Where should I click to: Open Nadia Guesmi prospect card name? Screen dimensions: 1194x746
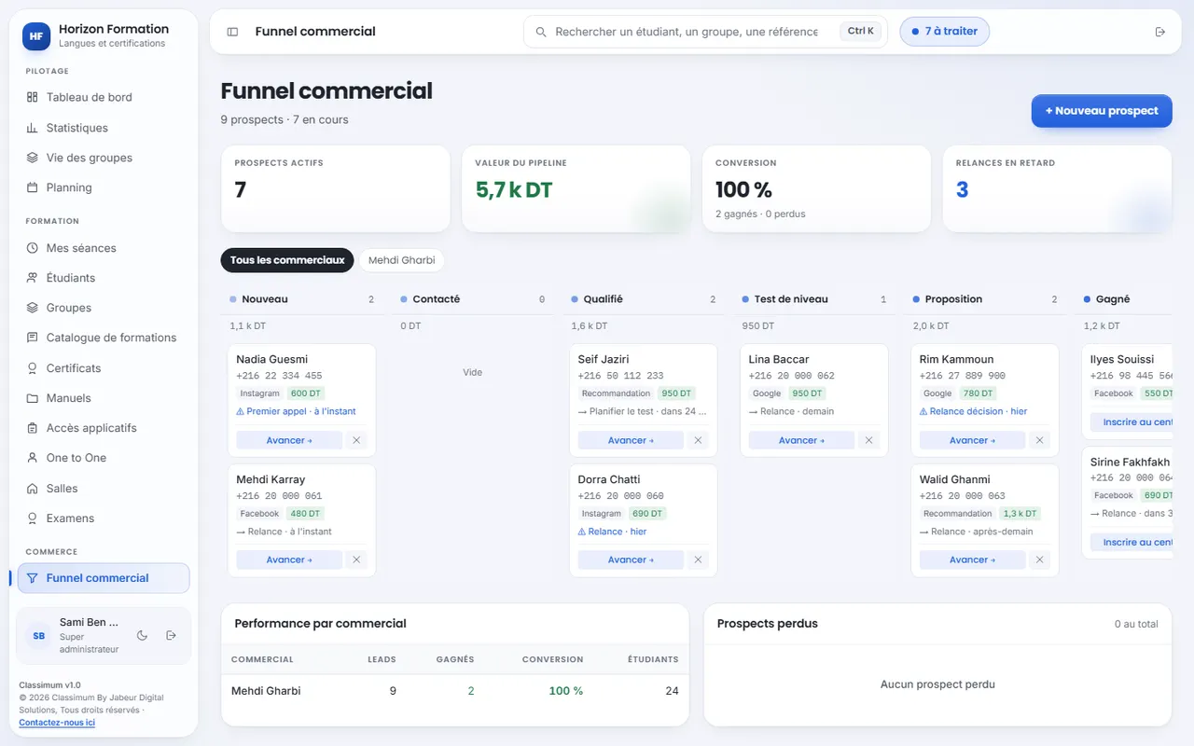pos(271,359)
